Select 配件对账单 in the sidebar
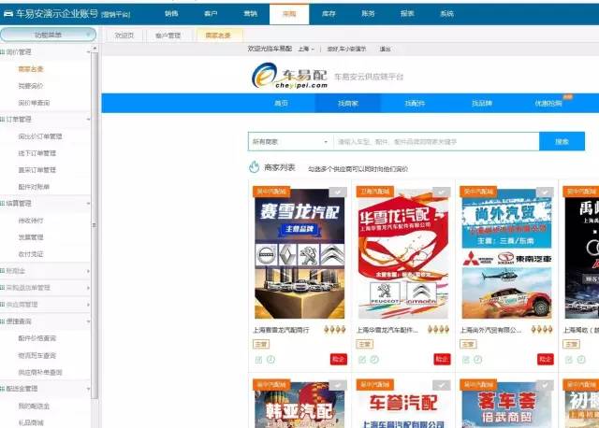 tap(34, 187)
